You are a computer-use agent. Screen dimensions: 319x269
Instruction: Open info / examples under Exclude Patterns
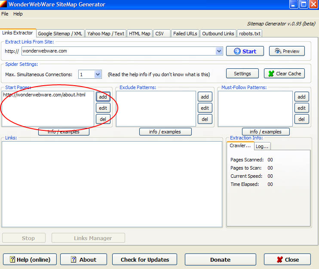165,132
